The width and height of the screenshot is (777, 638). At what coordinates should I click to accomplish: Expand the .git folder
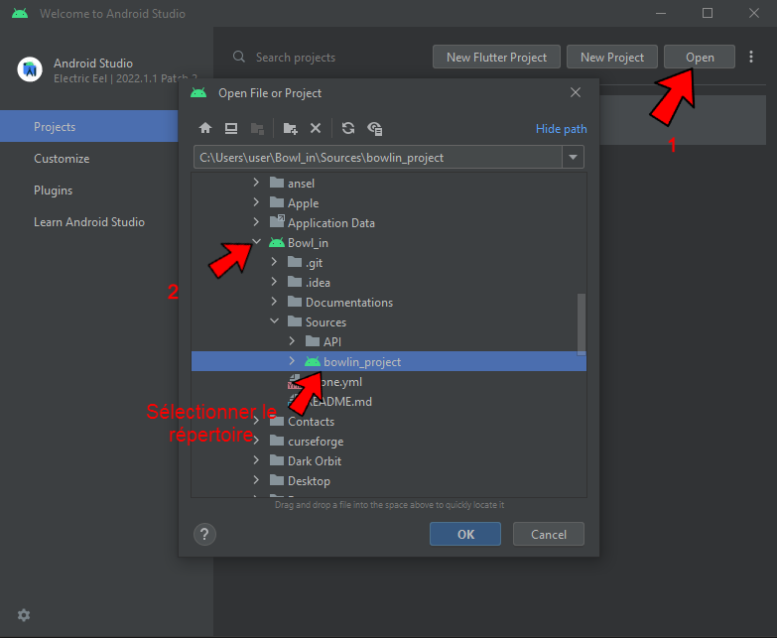point(274,262)
